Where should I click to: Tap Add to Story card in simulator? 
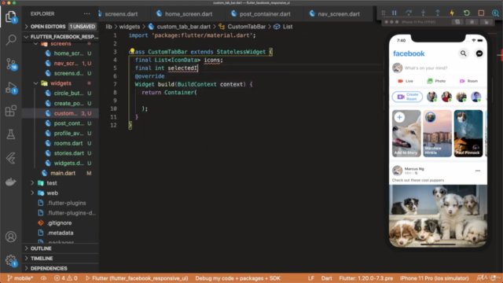[x=406, y=134]
